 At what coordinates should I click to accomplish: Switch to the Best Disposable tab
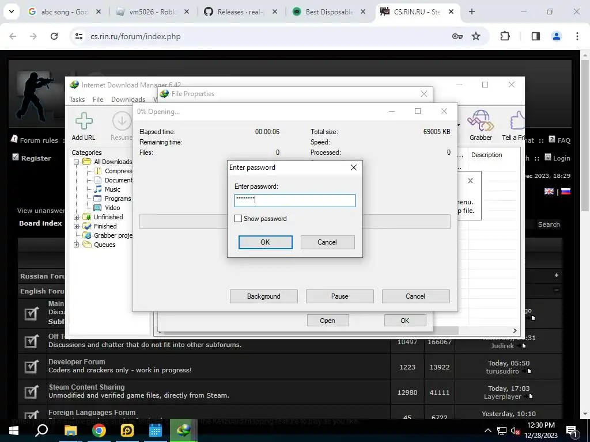tap(328, 12)
